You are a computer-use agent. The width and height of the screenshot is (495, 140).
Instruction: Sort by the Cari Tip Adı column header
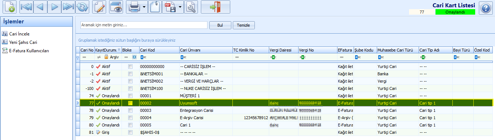[x=435, y=50]
